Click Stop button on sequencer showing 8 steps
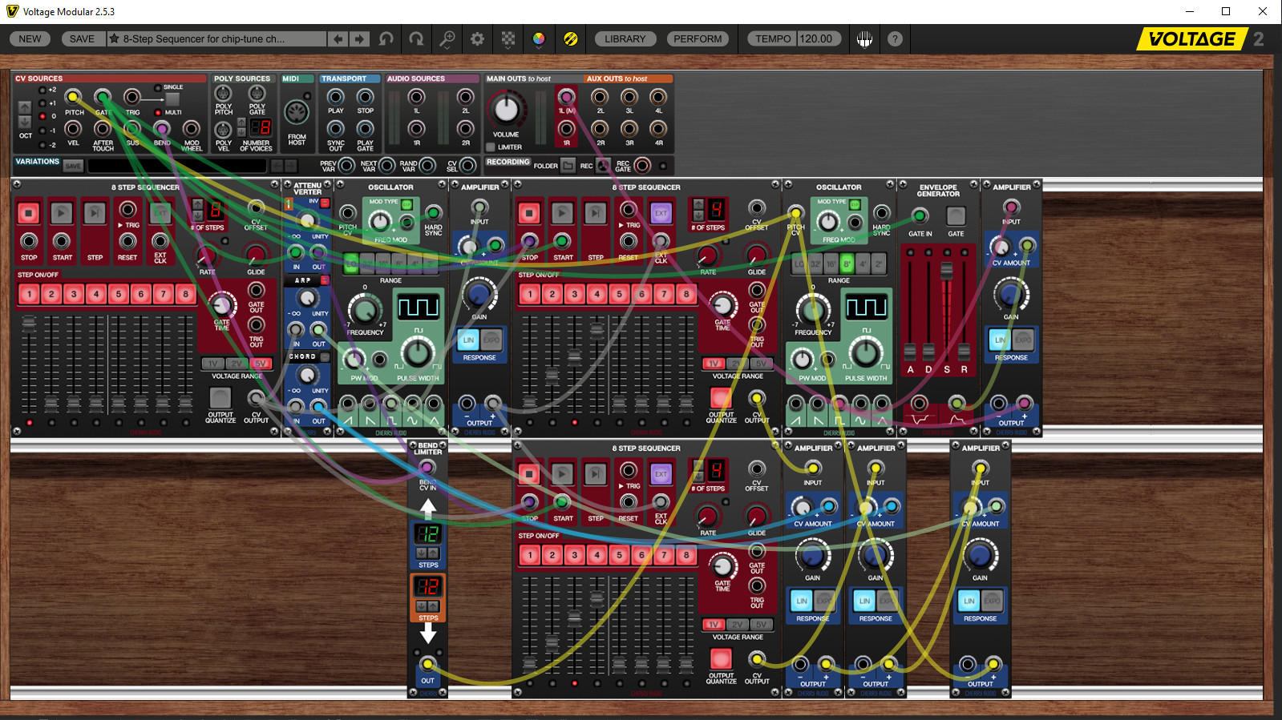This screenshot has height=720, width=1282. [x=29, y=213]
